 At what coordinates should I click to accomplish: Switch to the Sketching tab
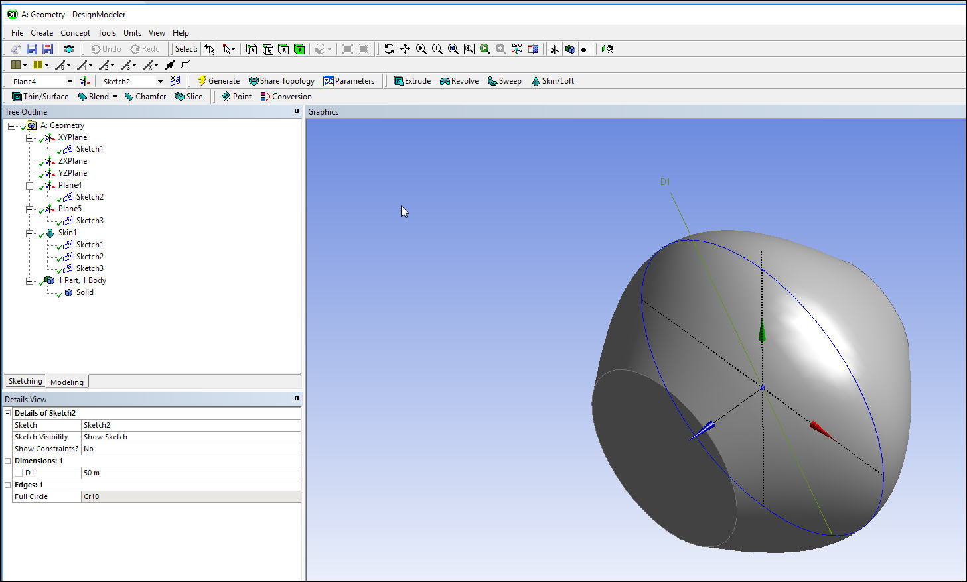[x=25, y=381]
